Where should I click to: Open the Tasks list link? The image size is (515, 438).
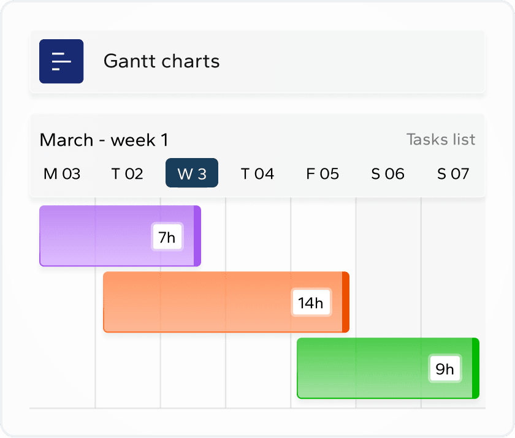tap(441, 140)
